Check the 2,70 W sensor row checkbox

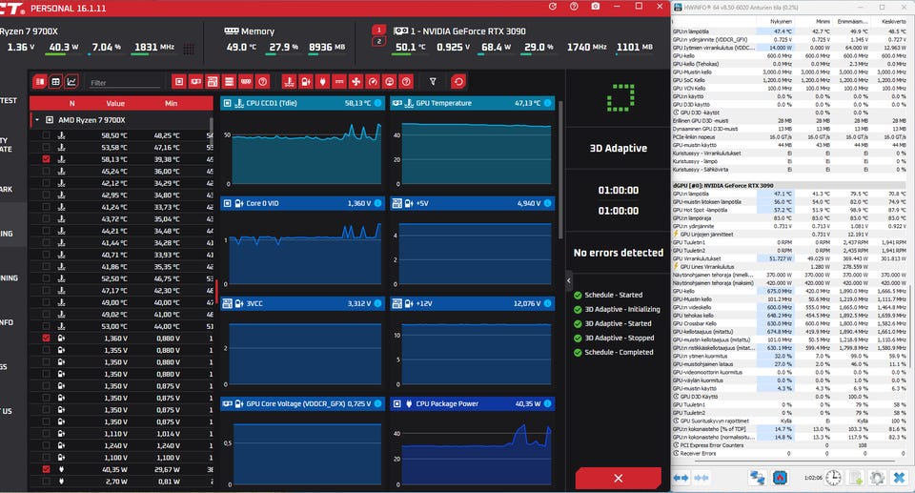46,482
